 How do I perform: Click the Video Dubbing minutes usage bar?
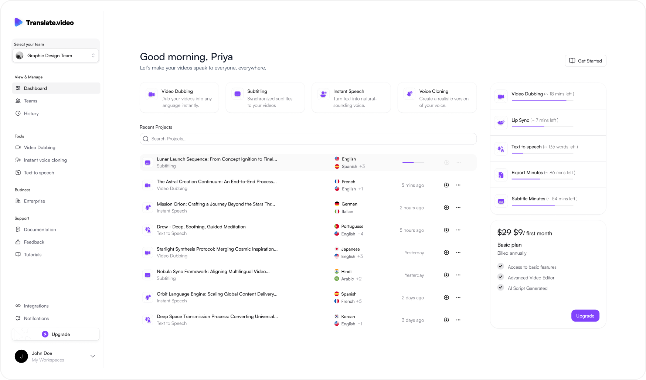point(543,101)
